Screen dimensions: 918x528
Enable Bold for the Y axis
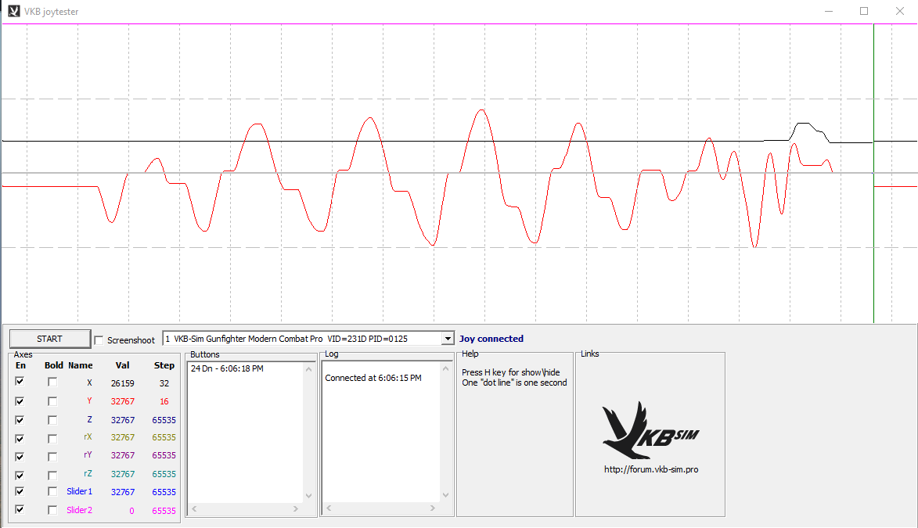tap(52, 401)
